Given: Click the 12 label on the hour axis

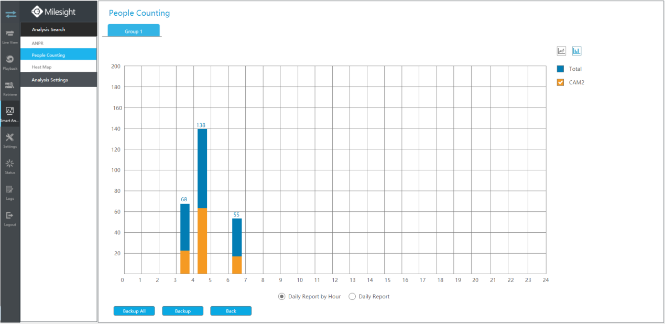Looking at the screenshot, I should [x=335, y=280].
